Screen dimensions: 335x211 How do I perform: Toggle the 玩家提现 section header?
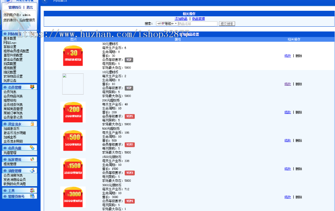[x=19, y=159]
